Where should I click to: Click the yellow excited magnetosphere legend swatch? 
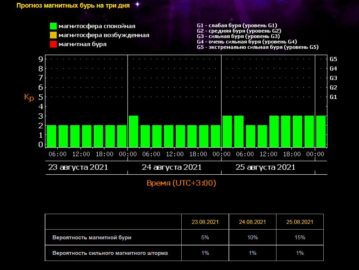click(x=53, y=35)
